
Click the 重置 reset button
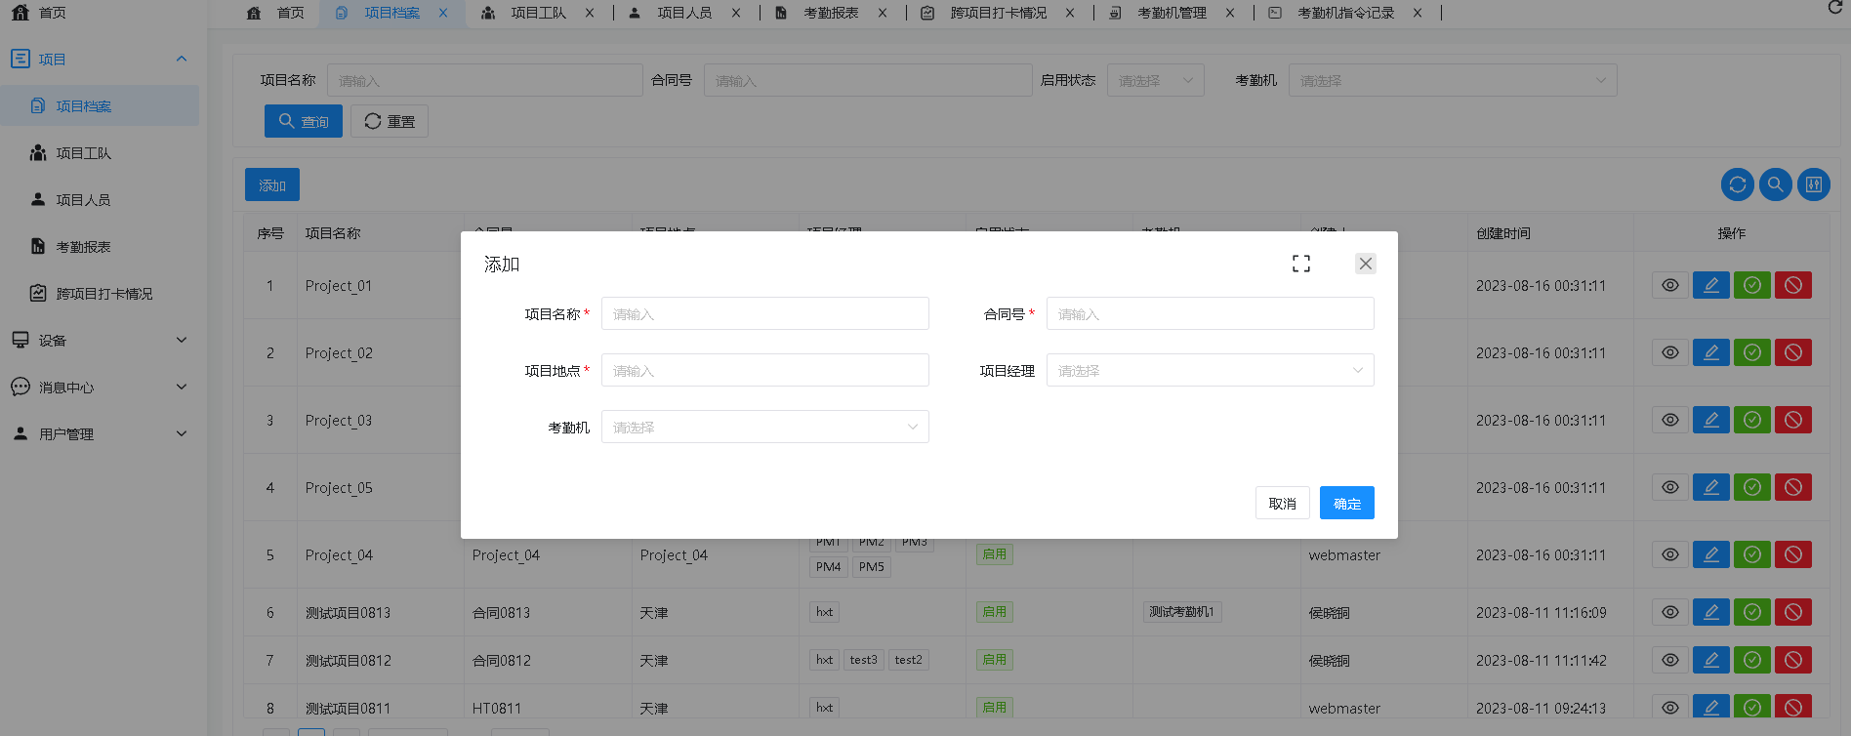390,121
